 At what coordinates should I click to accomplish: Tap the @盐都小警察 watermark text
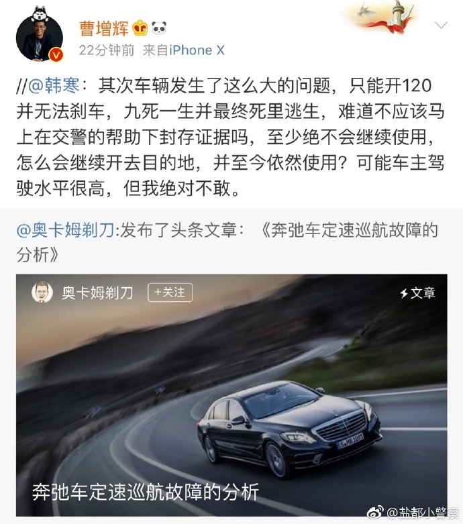[x=422, y=513]
